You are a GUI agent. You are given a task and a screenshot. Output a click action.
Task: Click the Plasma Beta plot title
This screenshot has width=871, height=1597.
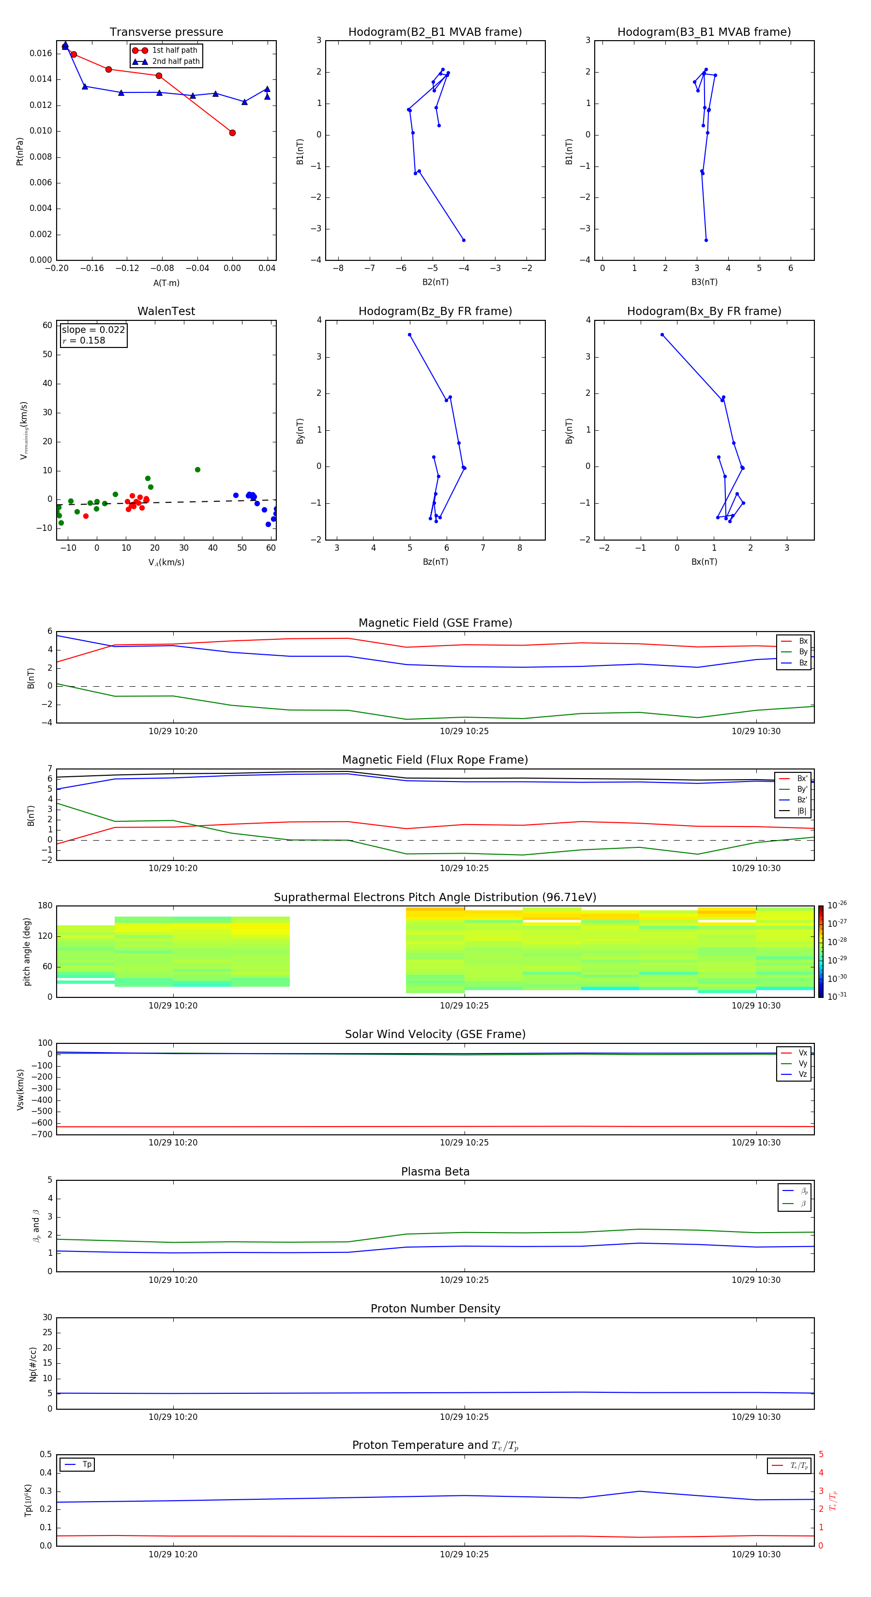(x=435, y=1172)
